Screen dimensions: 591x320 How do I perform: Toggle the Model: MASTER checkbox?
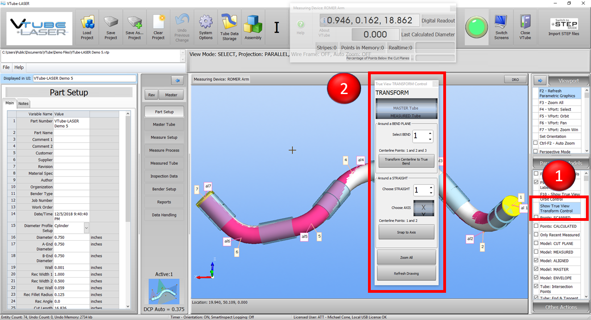(536, 269)
